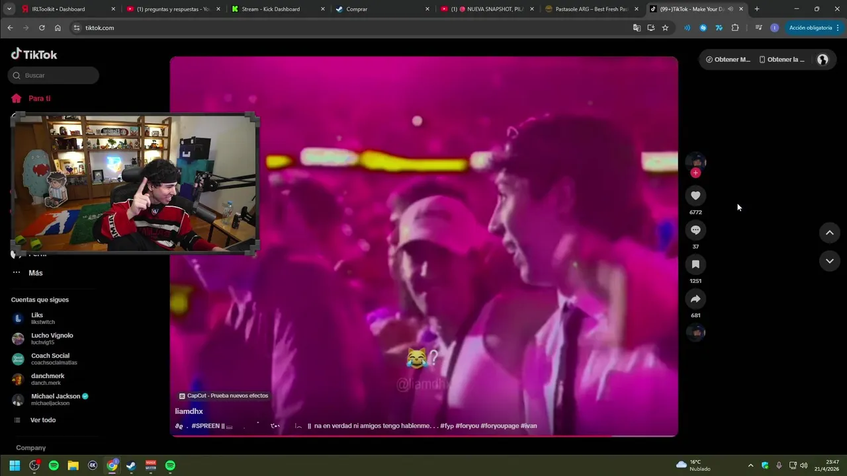Reload the page
The image size is (847, 476).
(x=42, y=28)
